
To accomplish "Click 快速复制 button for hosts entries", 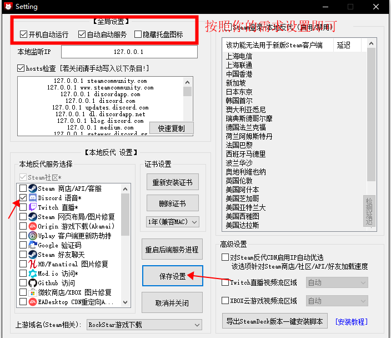I will coord(171,128).
